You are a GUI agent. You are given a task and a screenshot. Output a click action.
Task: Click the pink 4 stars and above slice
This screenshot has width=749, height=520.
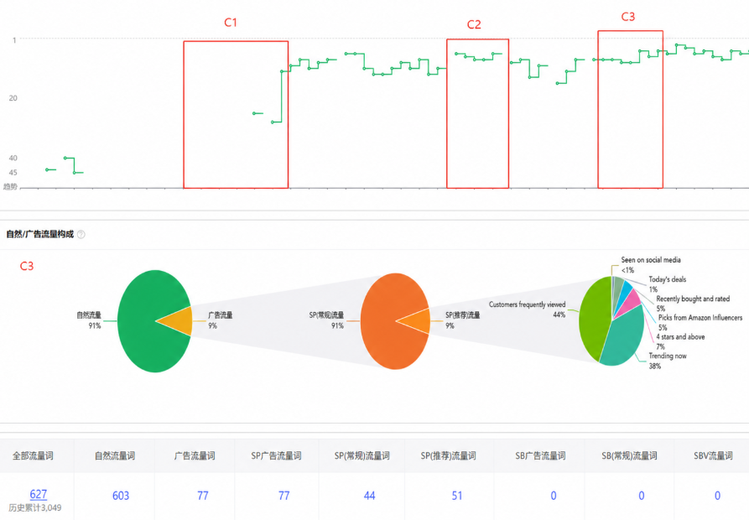(630, 303)
